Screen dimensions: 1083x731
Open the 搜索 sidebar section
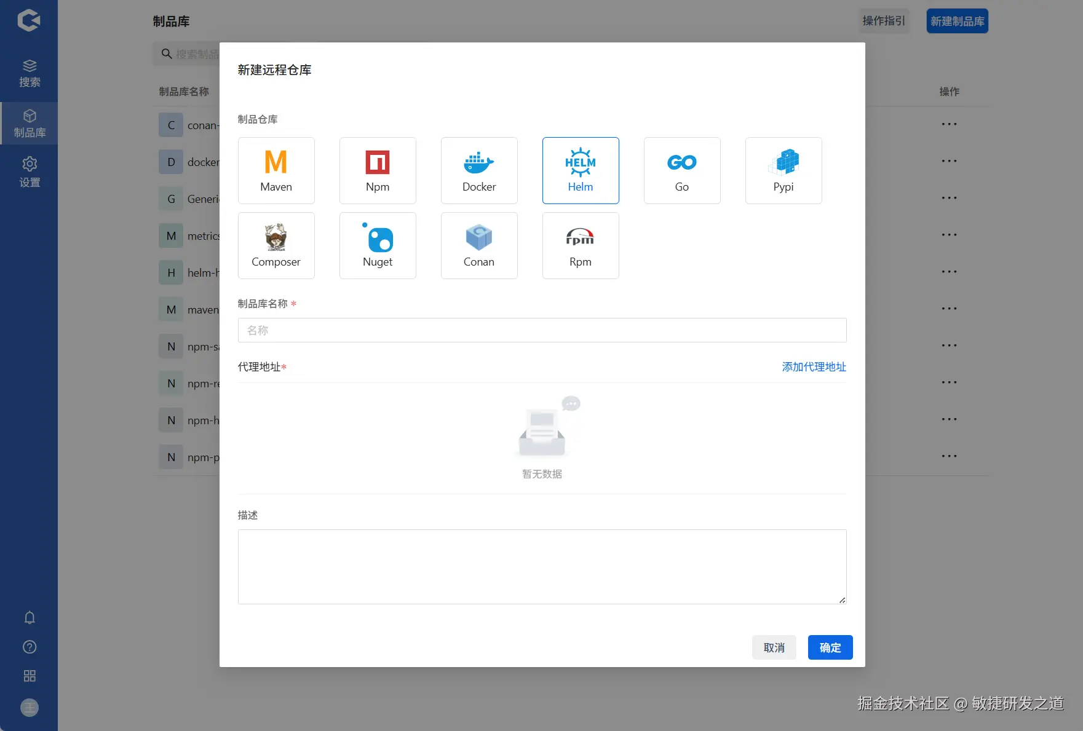click(x=29, y=73)
